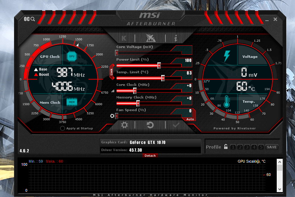Viewport: 295px width, 197px height.
Task: Toggle fan speed Auto mode
Action: pos(190,119)
